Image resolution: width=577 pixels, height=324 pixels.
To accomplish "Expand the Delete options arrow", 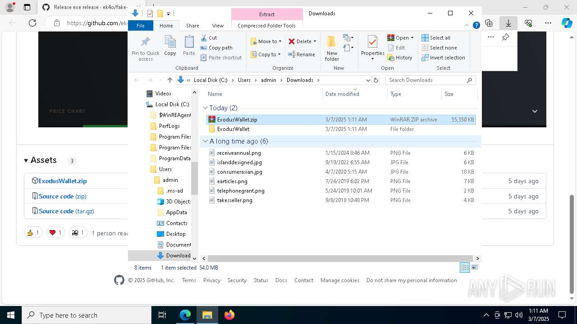I will click(x=315, y=41).
